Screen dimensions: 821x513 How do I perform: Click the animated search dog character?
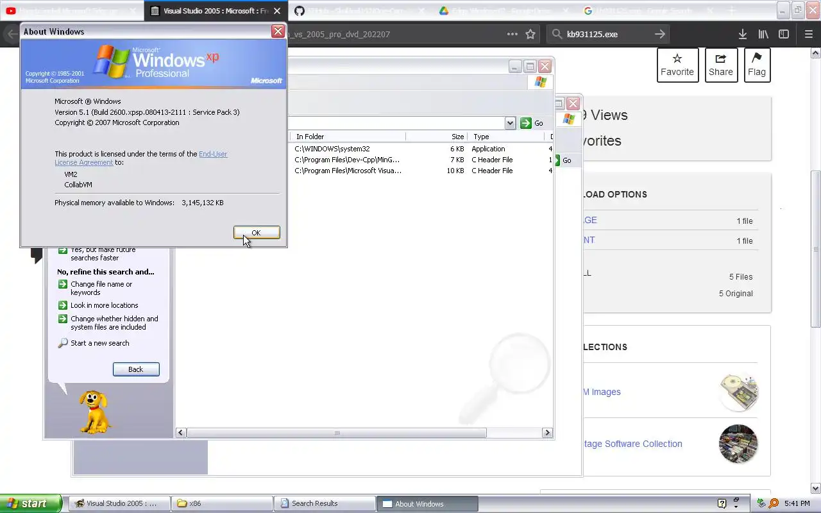(95, 412)
